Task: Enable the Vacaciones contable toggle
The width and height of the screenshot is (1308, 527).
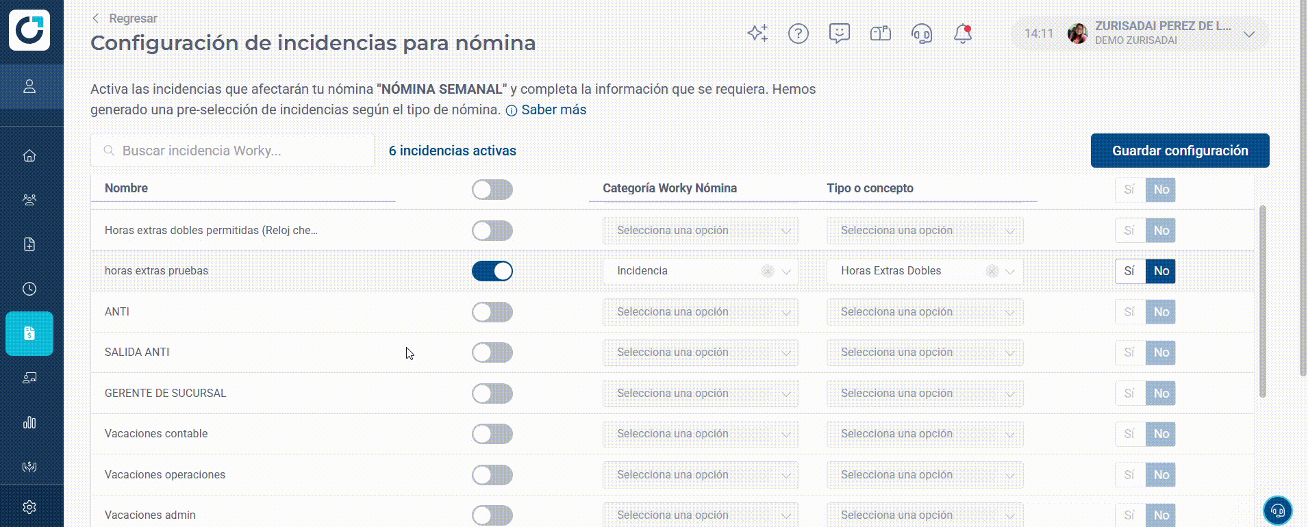Action: [x=492, y=434]
